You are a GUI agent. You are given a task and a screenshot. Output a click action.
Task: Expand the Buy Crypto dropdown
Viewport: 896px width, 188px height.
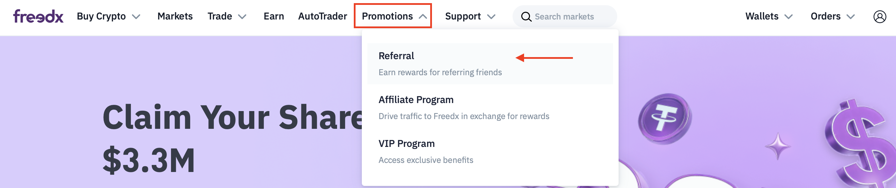click(x=108, y=16)
